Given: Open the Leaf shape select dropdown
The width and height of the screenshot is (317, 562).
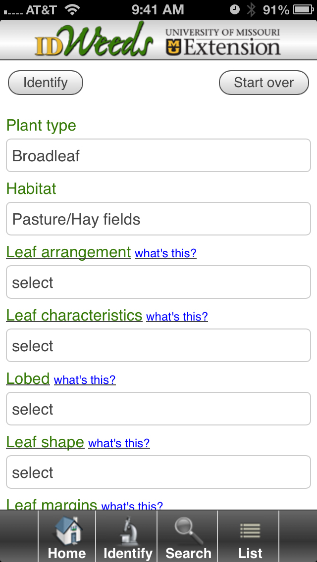Looking at the screenshot, I should (x=158, y=472).
